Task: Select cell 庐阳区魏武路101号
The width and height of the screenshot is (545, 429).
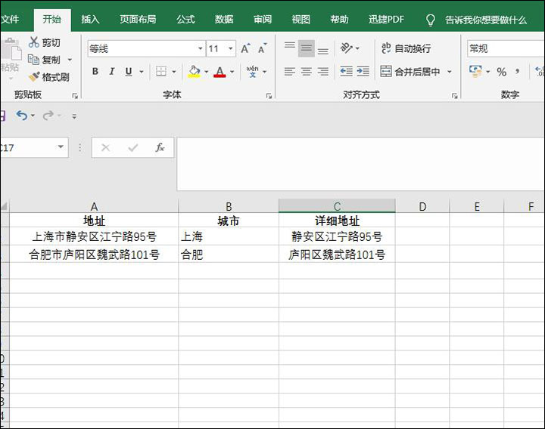Action: tap(337, 255)
